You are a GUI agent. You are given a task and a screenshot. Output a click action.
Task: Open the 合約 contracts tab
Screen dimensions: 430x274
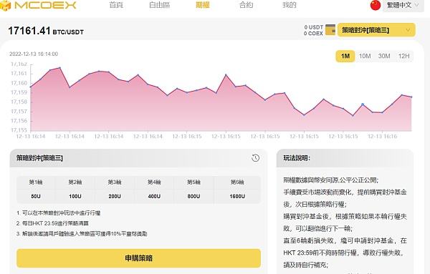246,5
